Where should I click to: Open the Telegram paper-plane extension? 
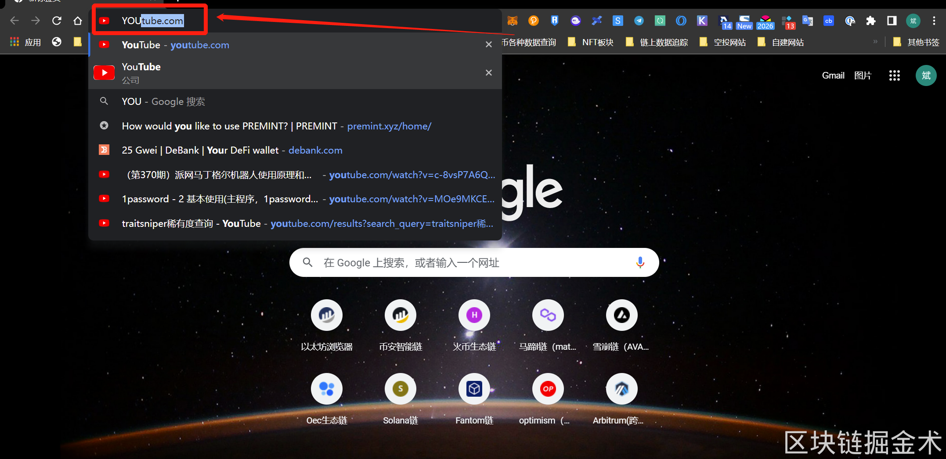click(639, 21)
